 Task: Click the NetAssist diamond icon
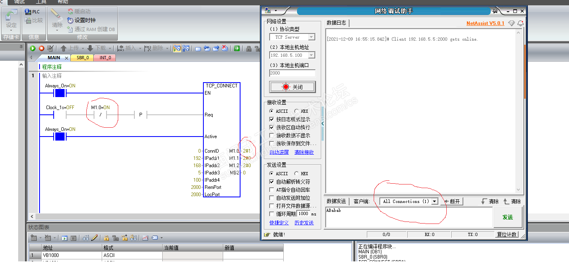pos(512,23)
